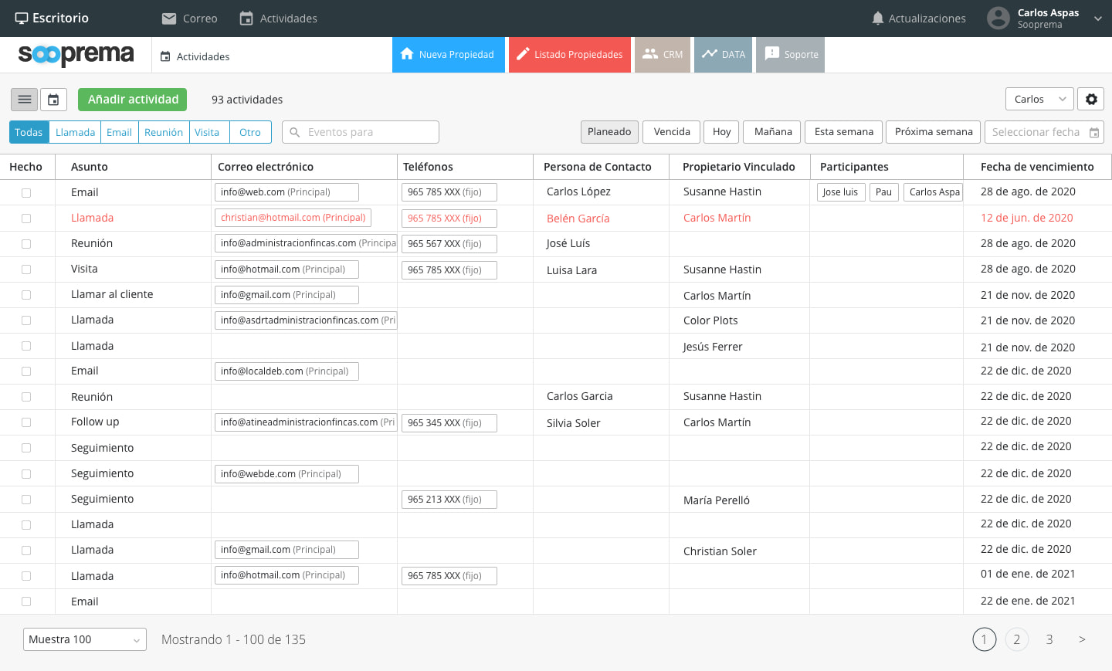Viewport: 1112px width, 671px height.
Task: Expand the user account chevron
Action: click(x=1098, y=19)
